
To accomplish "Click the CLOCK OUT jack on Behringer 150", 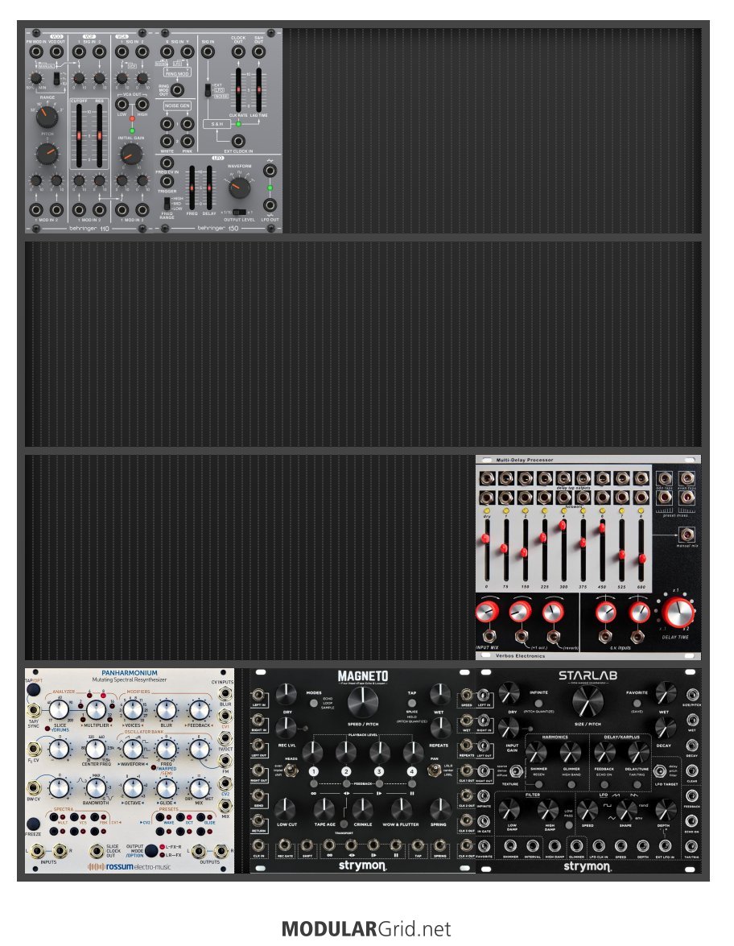I will point(238,52).
